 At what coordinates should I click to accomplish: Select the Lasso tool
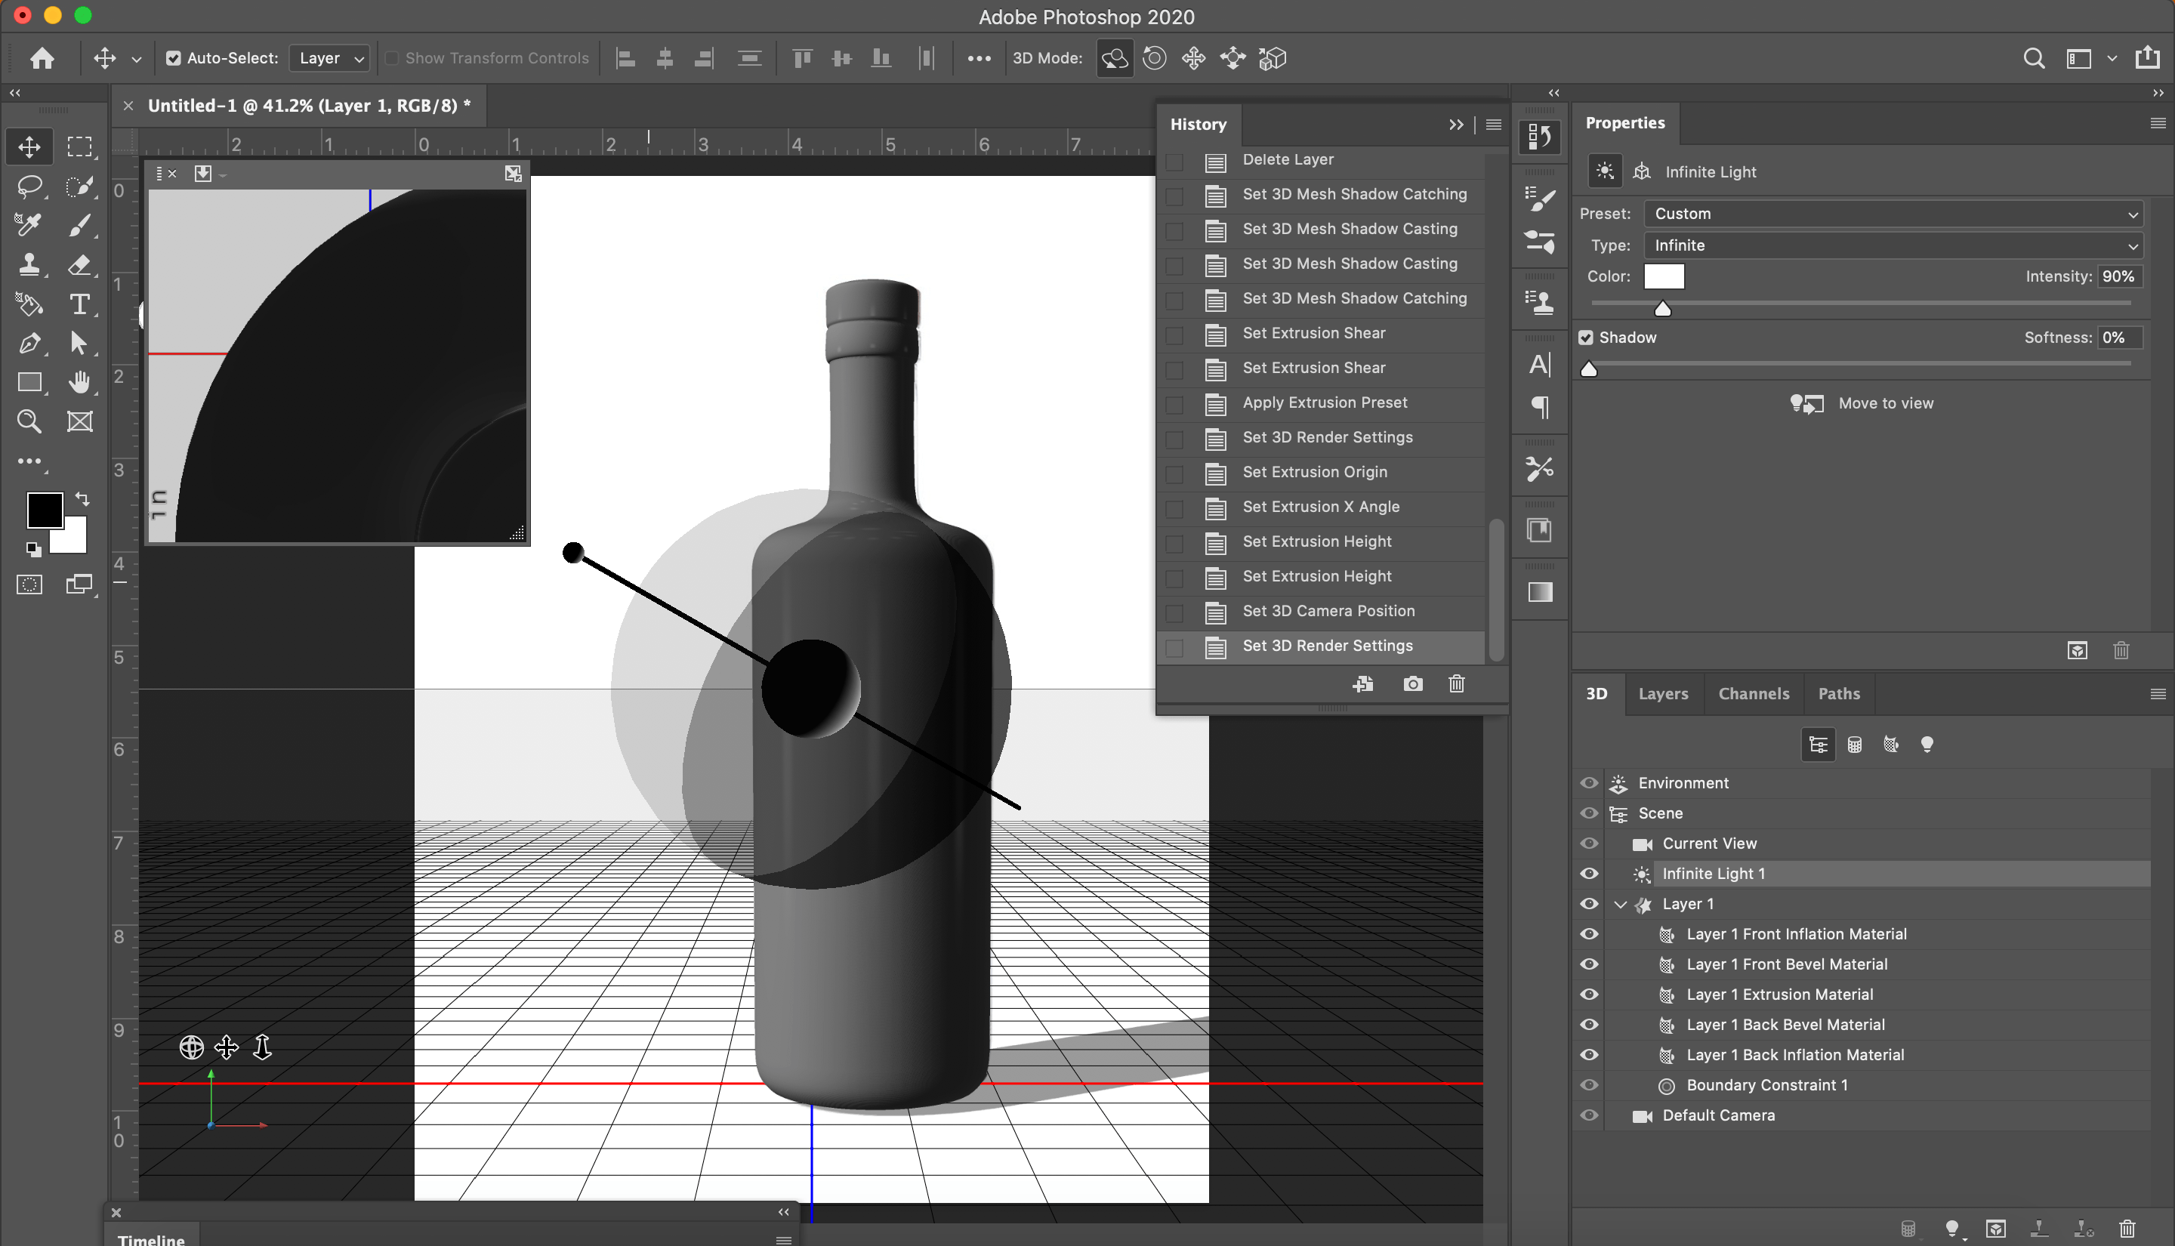coord(30,186)
